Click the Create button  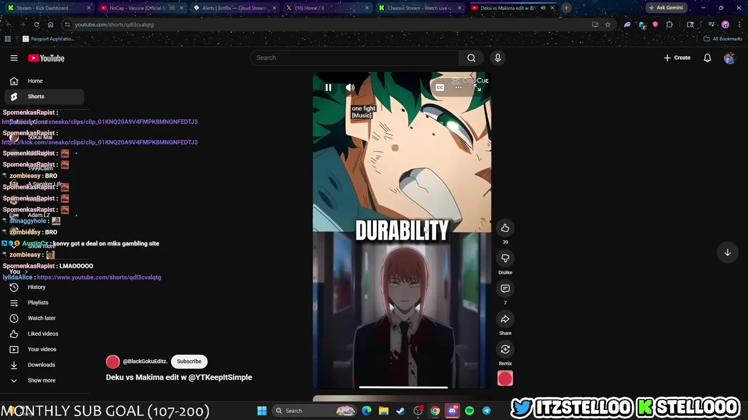pos(677,58)
